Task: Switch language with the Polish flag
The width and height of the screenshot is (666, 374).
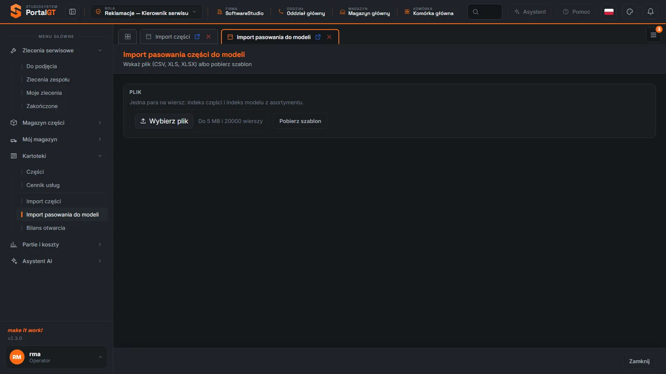Action: (x=609, y=12)
